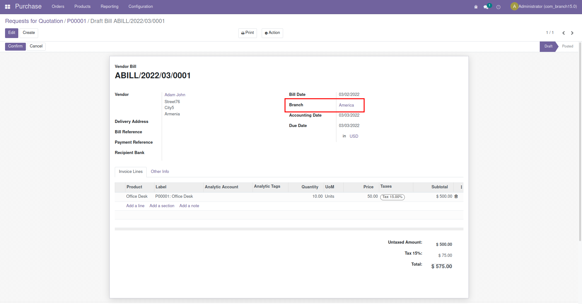Image resolution: width=582 pixels, height=304 pixels.
Task: Open the apps grid home menu
Action: [x=8, y=7]
